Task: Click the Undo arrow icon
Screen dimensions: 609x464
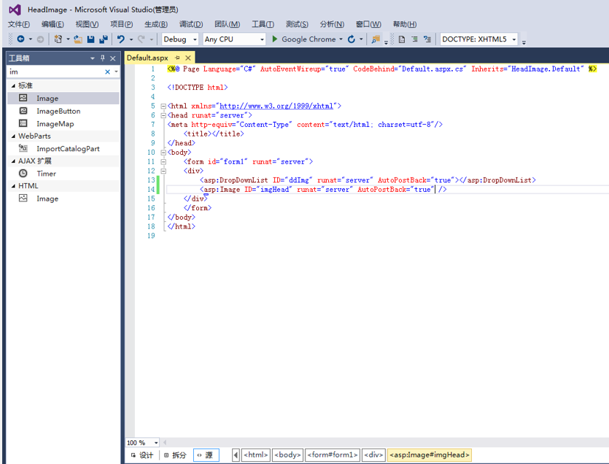Action: click(121, 39)
